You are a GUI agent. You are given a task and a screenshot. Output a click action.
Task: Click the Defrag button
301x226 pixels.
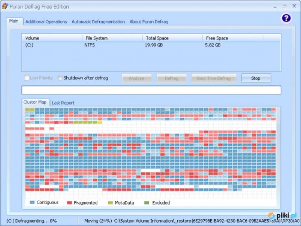pyautogui.click(x=172, y=78)
